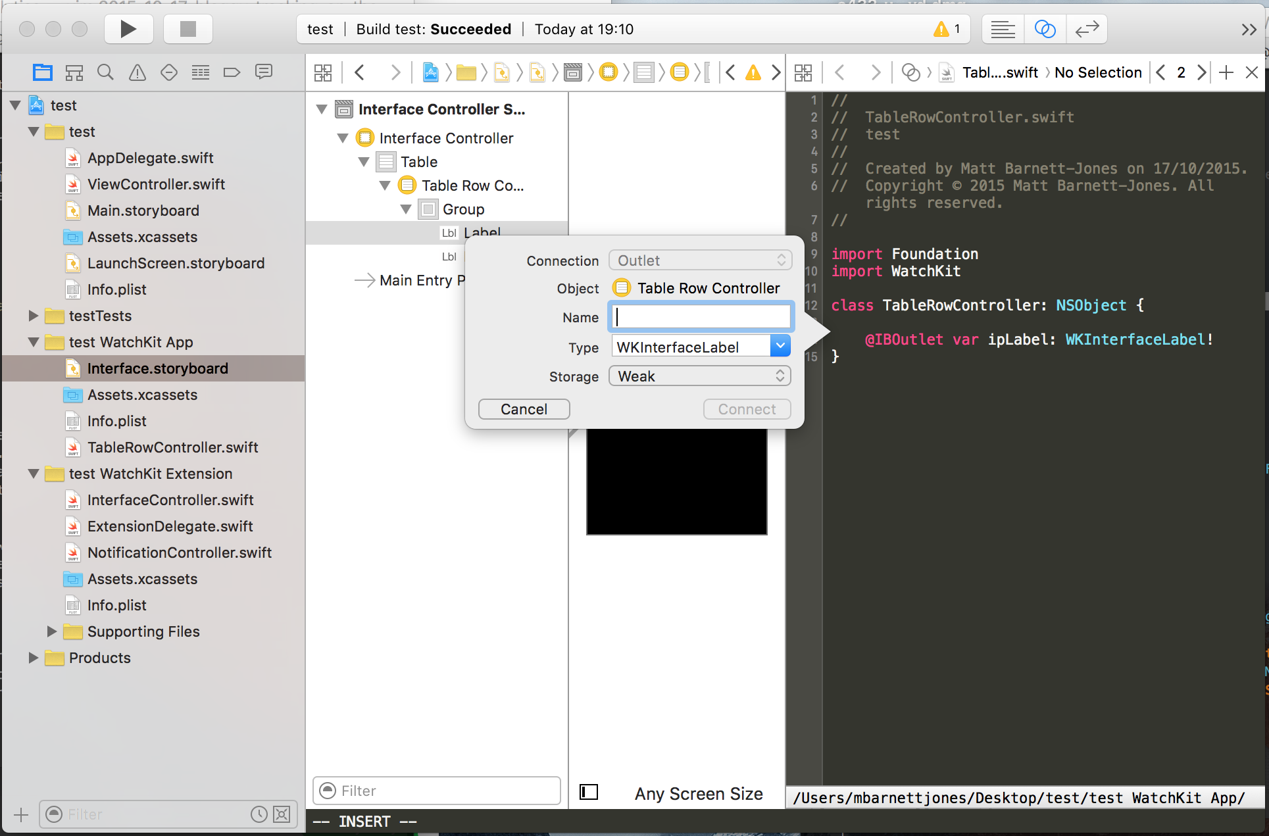The height and width of the screenshot is (836, 1269).
Task: Open the Type combo box arrow
Action: [x=780, y=346]
